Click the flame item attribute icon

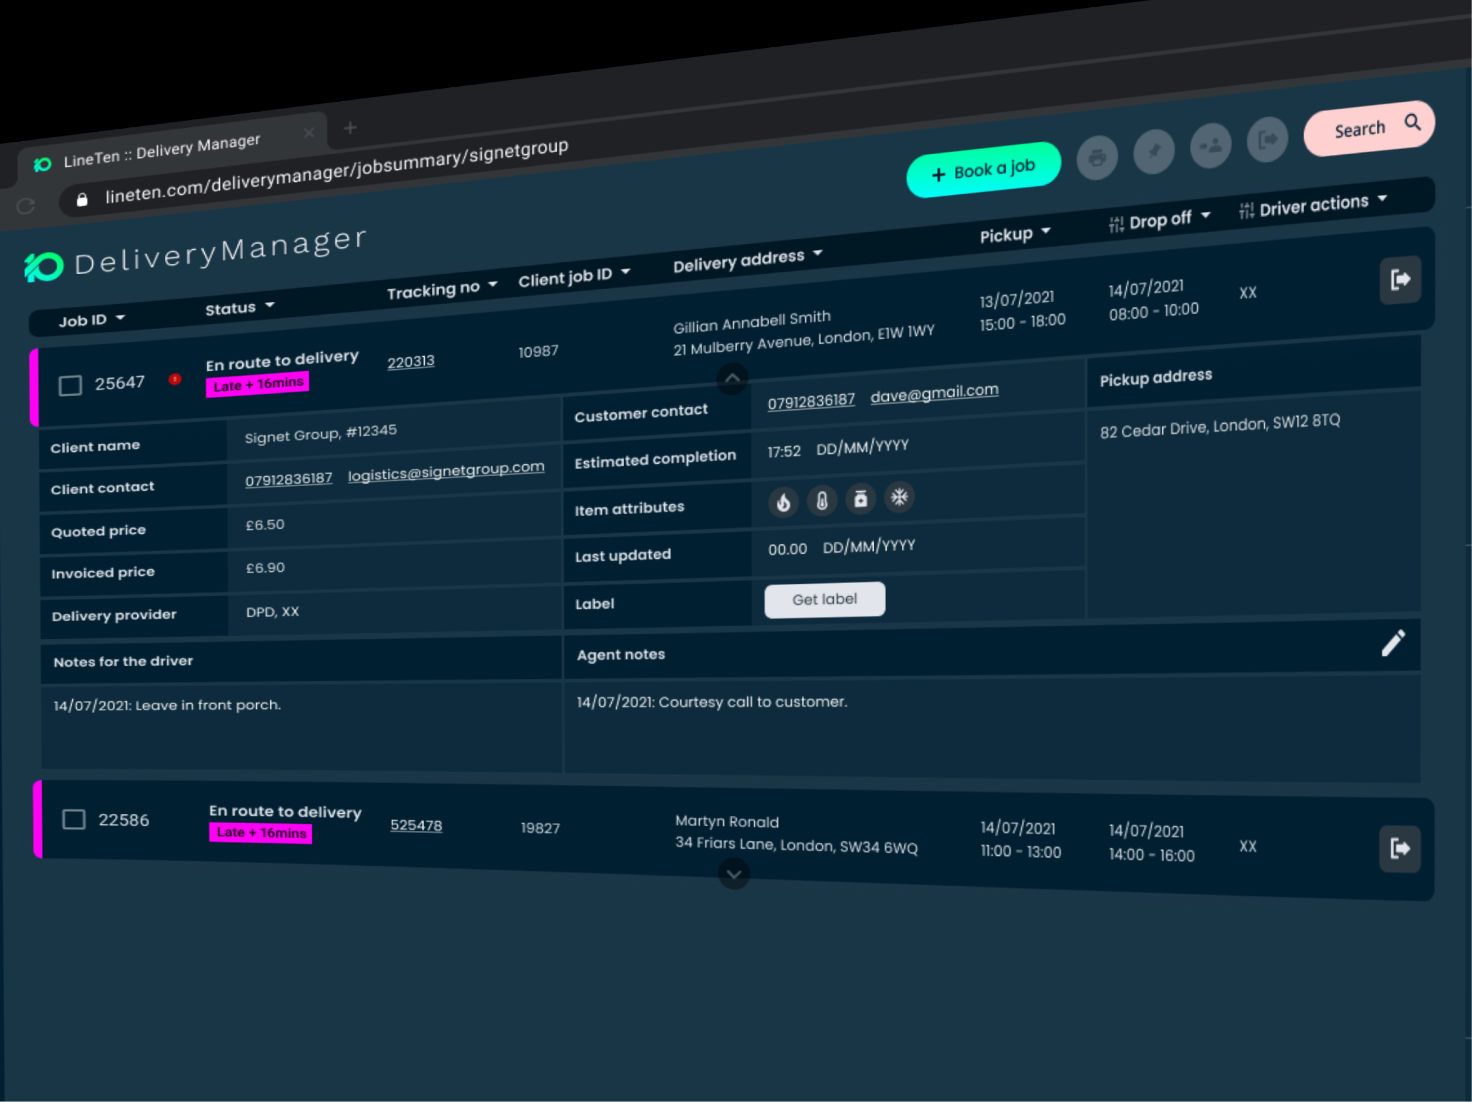point(783,502)
